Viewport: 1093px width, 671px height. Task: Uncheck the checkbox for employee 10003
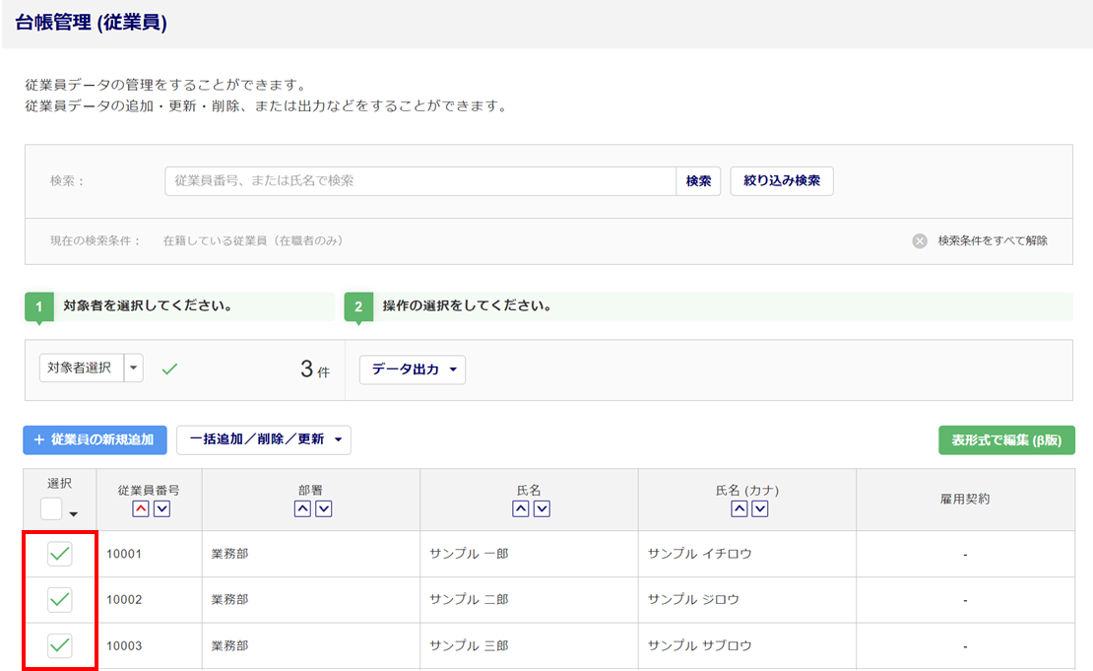click(60, 646)
